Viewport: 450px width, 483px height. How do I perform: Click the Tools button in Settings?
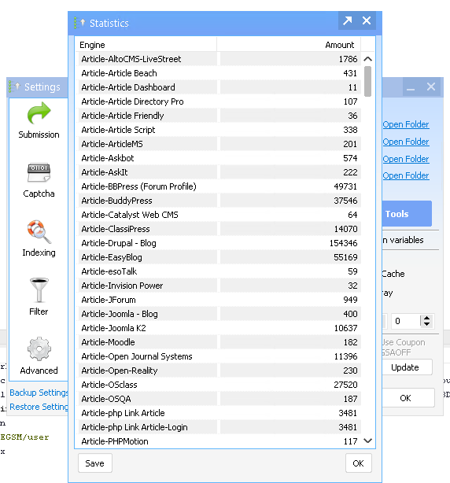407,214
